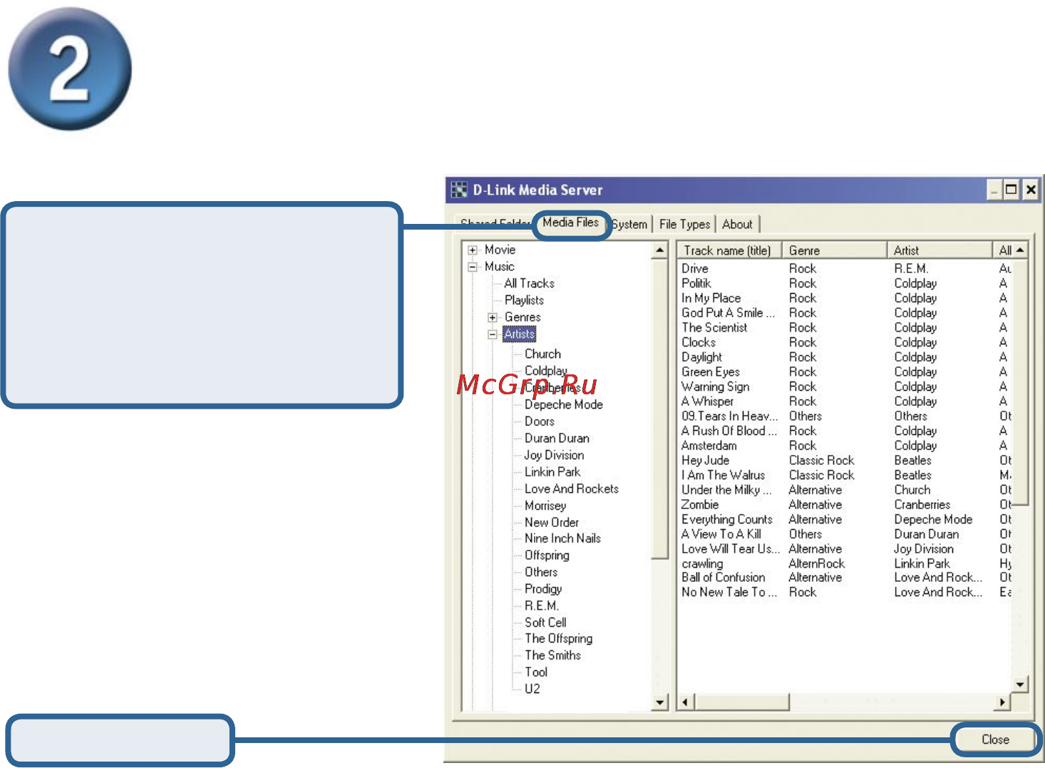Screen dimensions: 1045x768
Task: Switch to the Shared Folder tab
Action: (x=495, y=223)
